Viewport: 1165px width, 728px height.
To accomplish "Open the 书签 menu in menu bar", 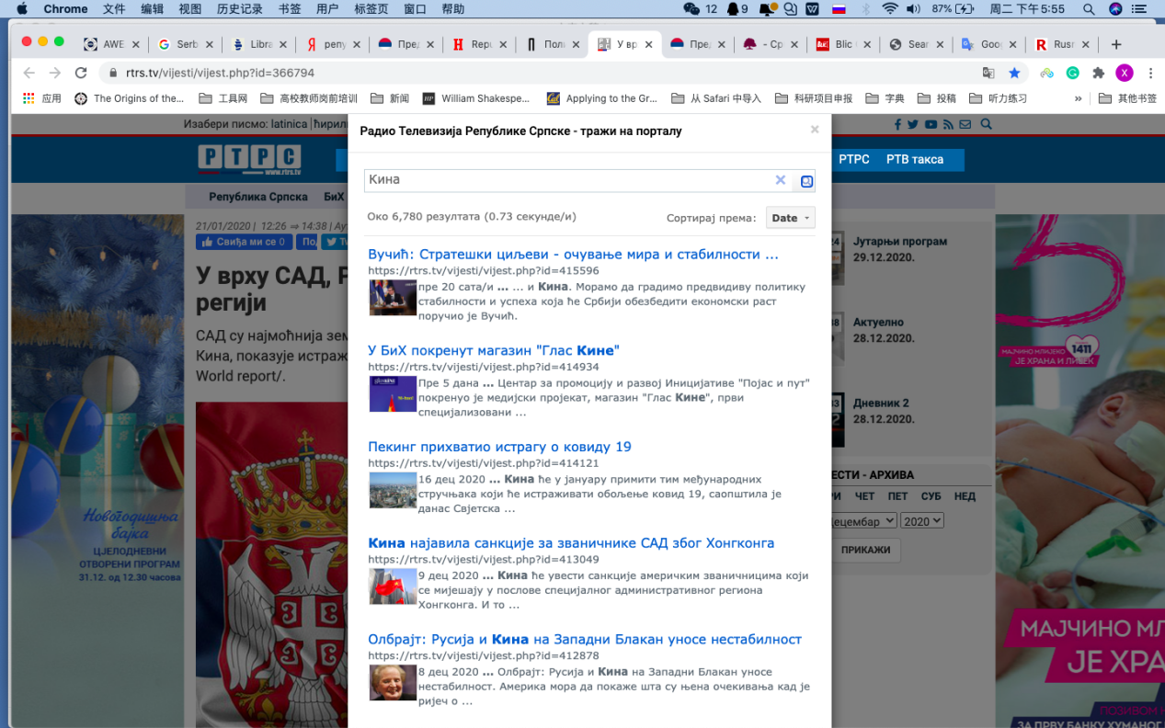I will [x=289, y=9].
